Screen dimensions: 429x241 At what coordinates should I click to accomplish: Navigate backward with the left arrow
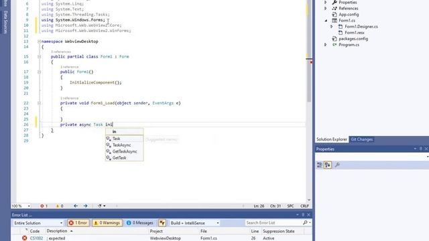(x=76, y=206)
